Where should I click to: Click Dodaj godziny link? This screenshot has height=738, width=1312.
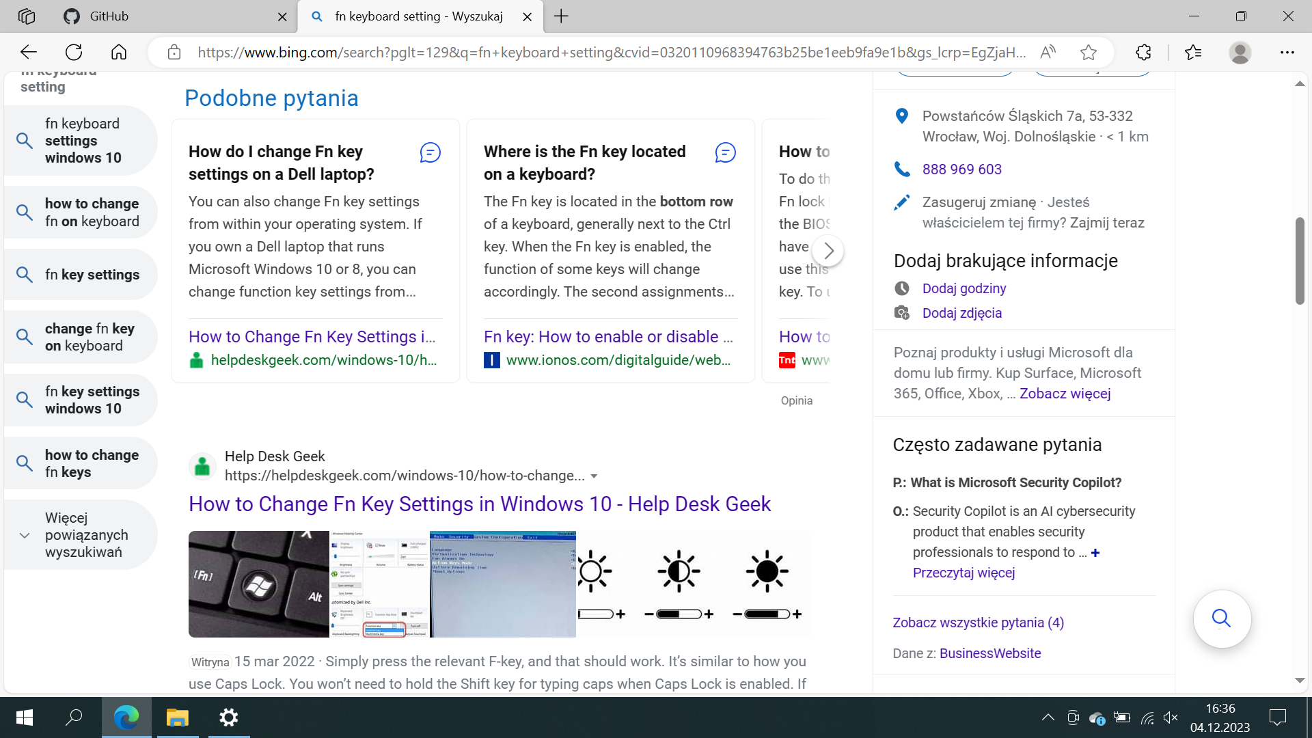964,288
